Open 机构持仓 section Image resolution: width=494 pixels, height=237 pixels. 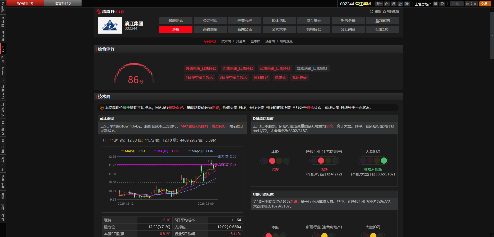point(314,29)
